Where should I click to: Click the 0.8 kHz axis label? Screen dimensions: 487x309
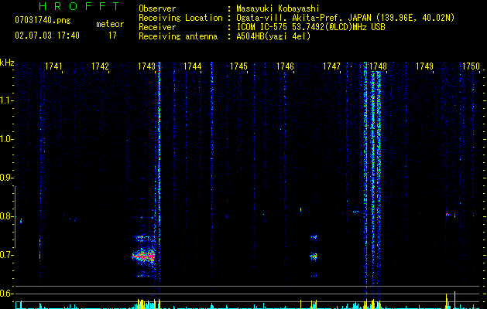(6, 216)
